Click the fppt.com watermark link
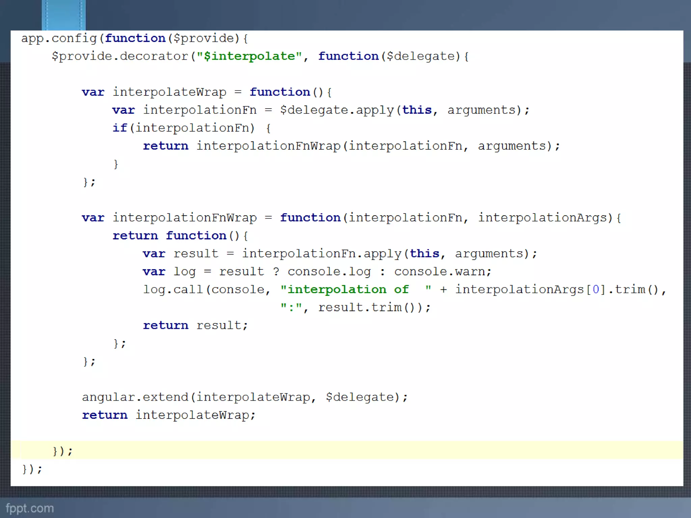Image resolution: width=691 pixels, height=518 pixels. tap(30, 508)
